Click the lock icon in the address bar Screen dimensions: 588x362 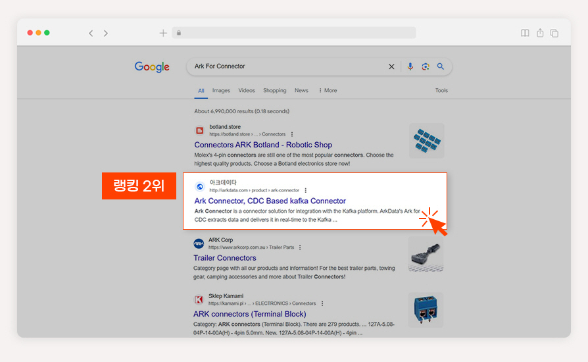pyautogui.click(x=179, y=33)
